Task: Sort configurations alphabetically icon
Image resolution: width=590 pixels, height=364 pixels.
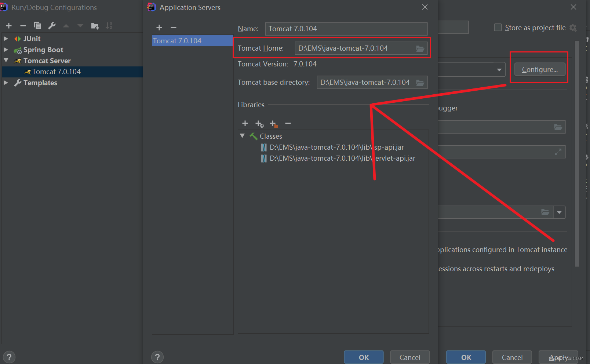Action: coord(109,26)
